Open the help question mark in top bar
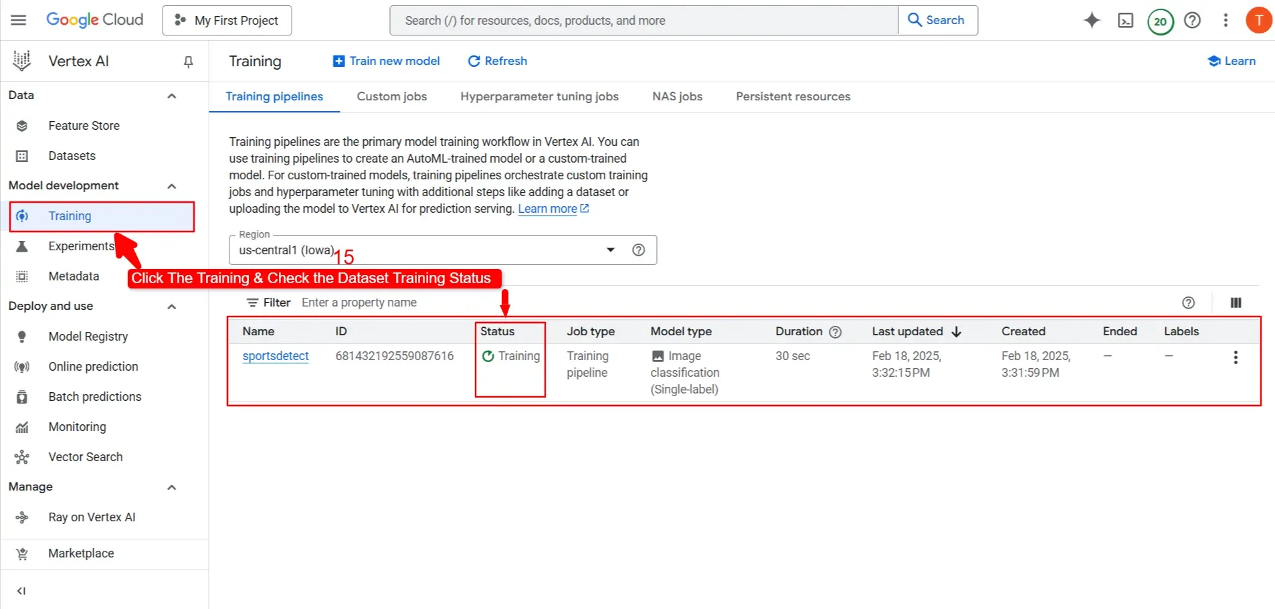The image size is (1275, 609). tap(1192, 20)
